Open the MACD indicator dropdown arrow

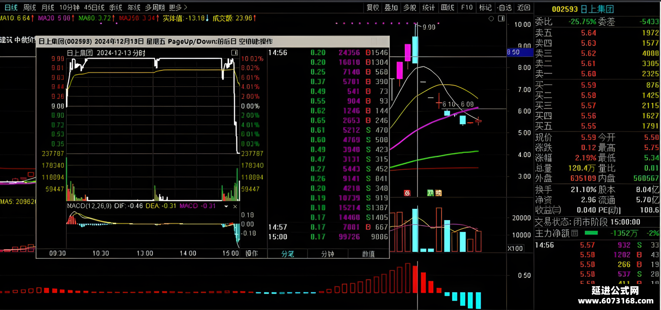point(226,206)
